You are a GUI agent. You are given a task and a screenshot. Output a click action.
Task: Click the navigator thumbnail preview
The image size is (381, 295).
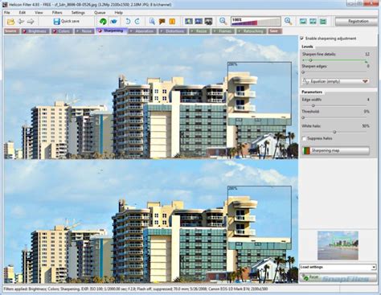click(338, 245)
